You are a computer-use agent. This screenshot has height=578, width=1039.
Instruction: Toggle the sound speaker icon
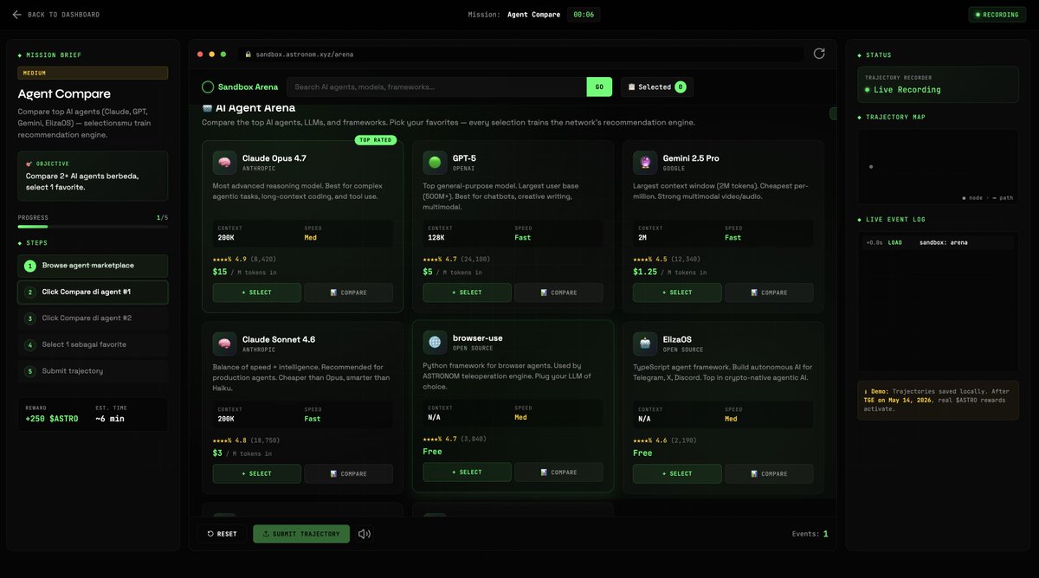point(365,534)
